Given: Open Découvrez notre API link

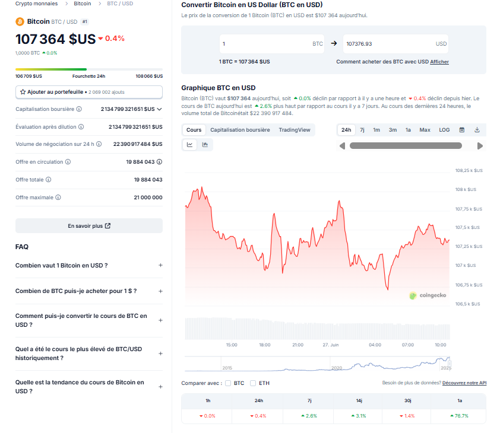Looking at the screenshot, I should tap(464, 383).
